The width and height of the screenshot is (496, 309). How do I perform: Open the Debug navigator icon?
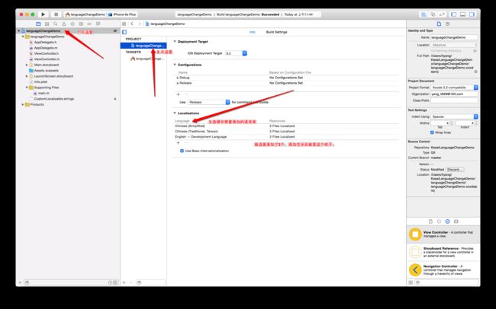[x=81, y=24]
